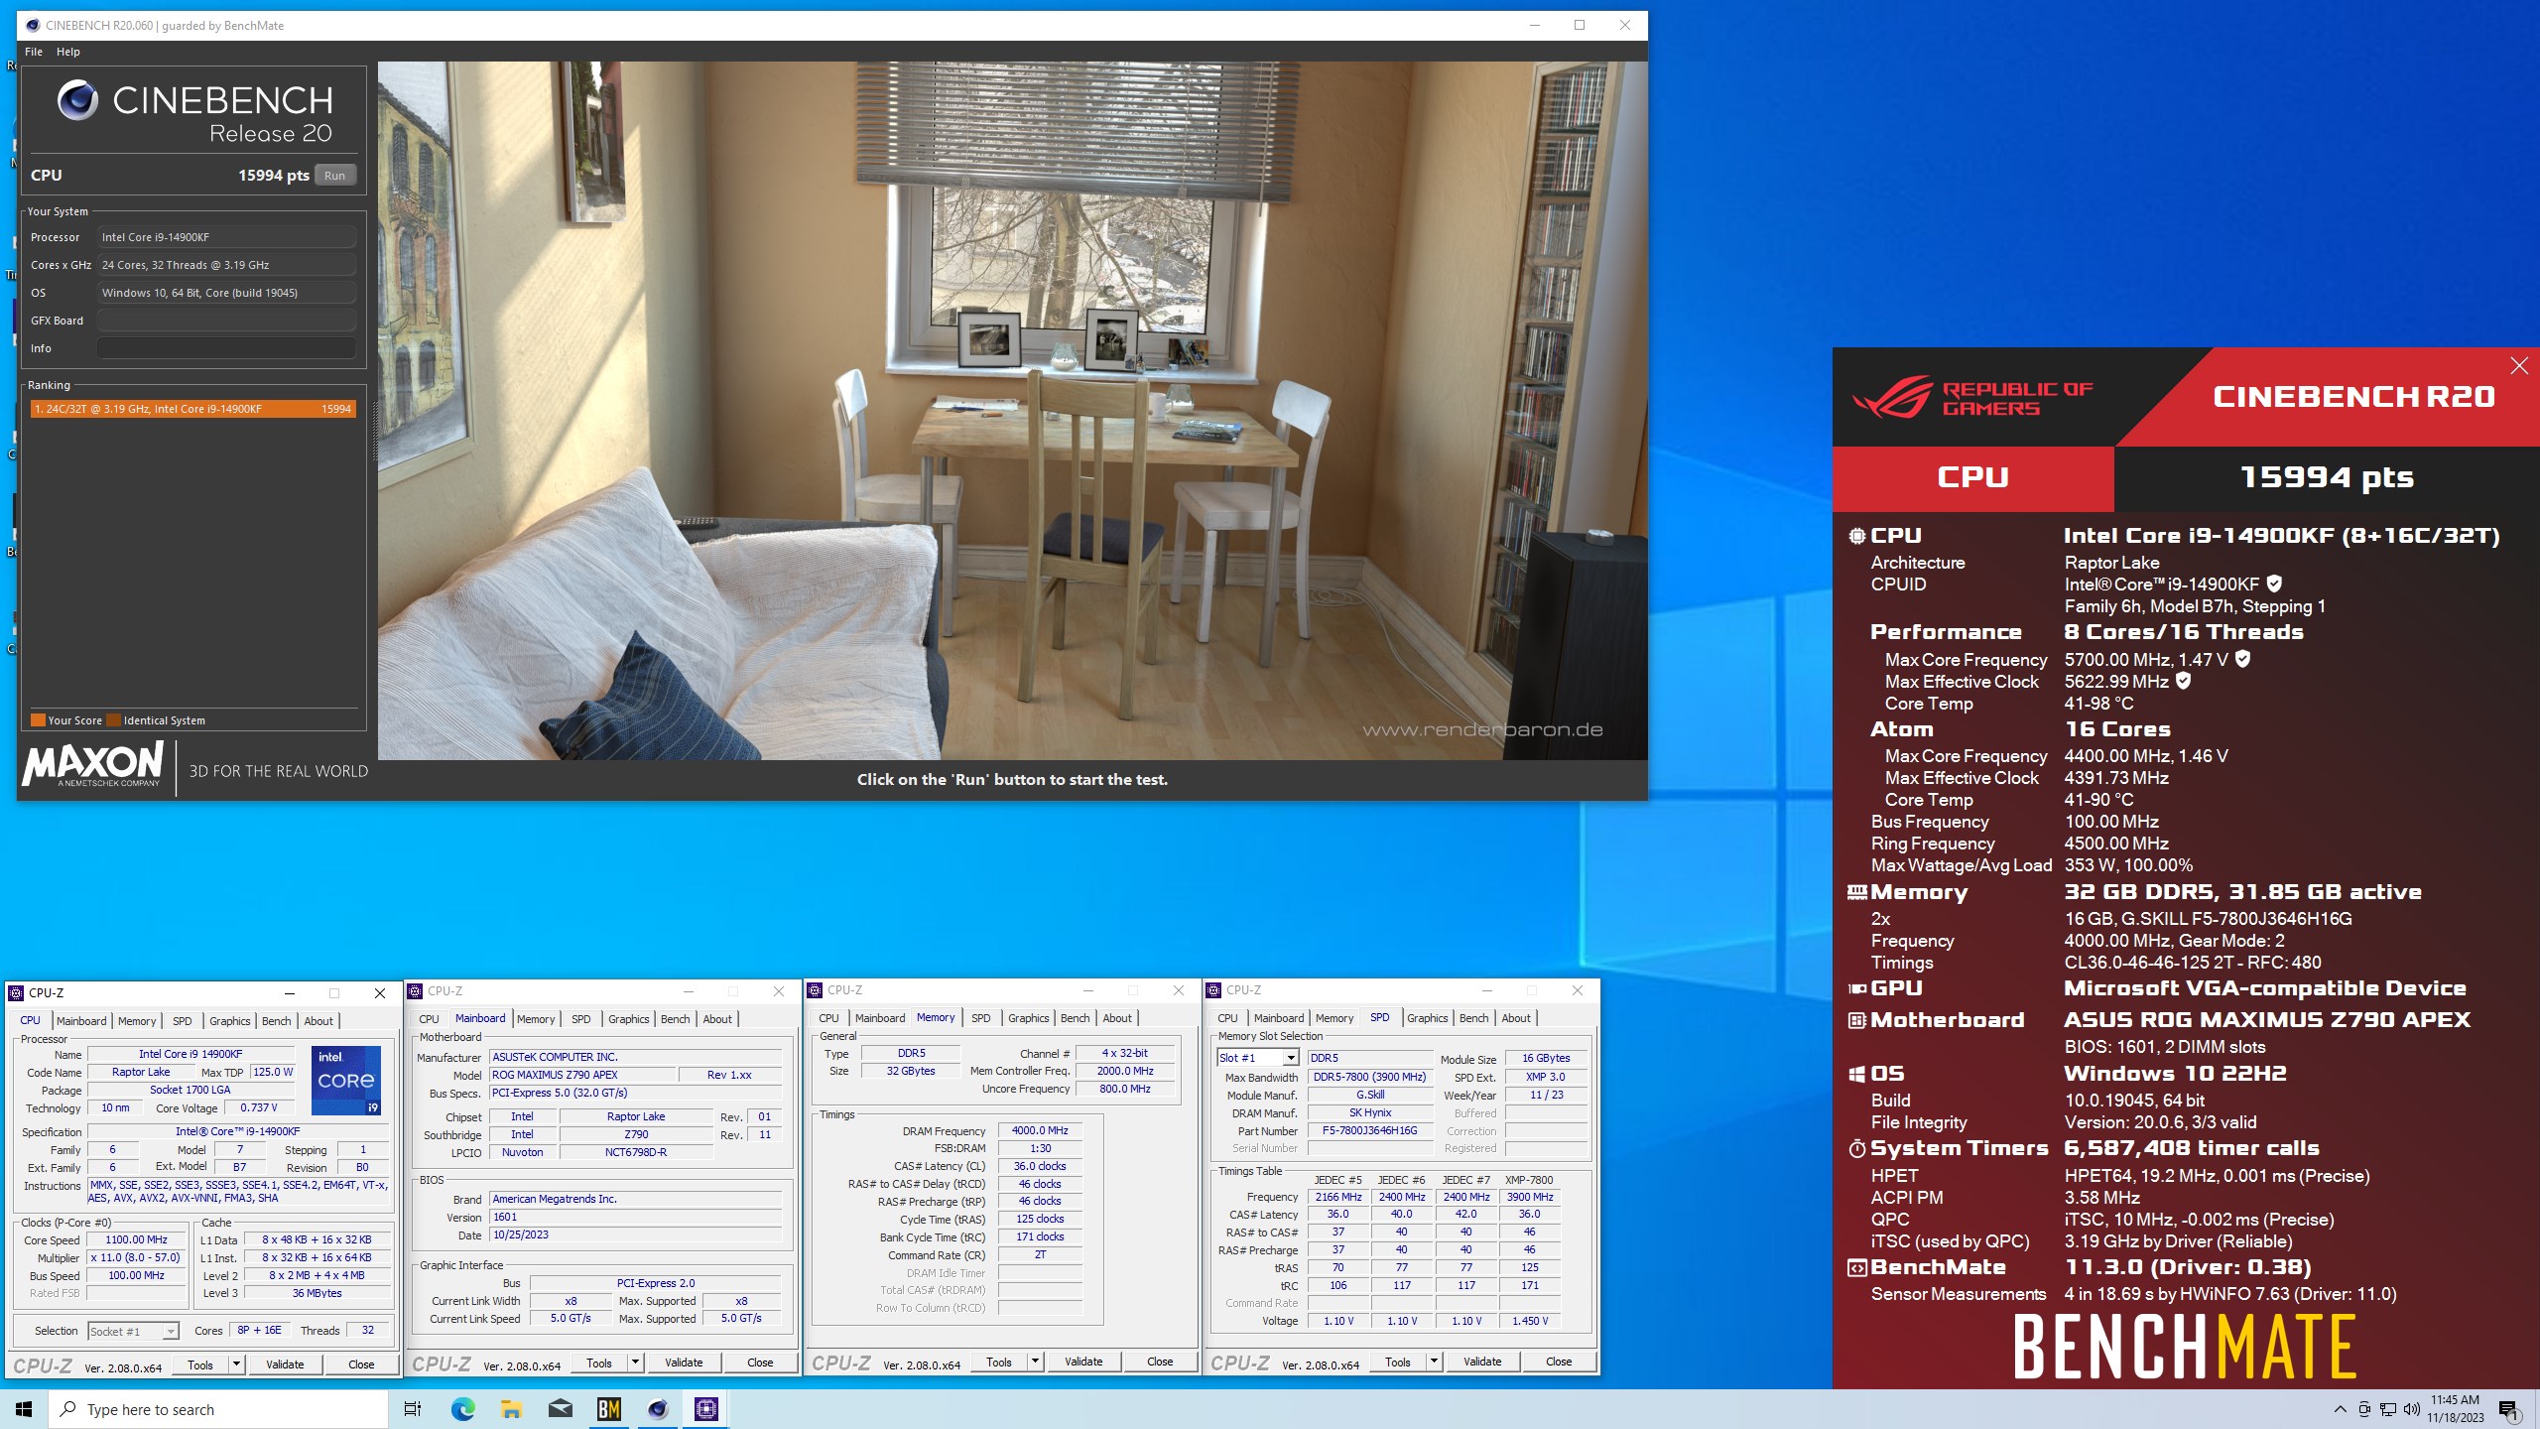Open the network status tray icon
The image size is (2540, 1429).
[x=2387, y=1409]
